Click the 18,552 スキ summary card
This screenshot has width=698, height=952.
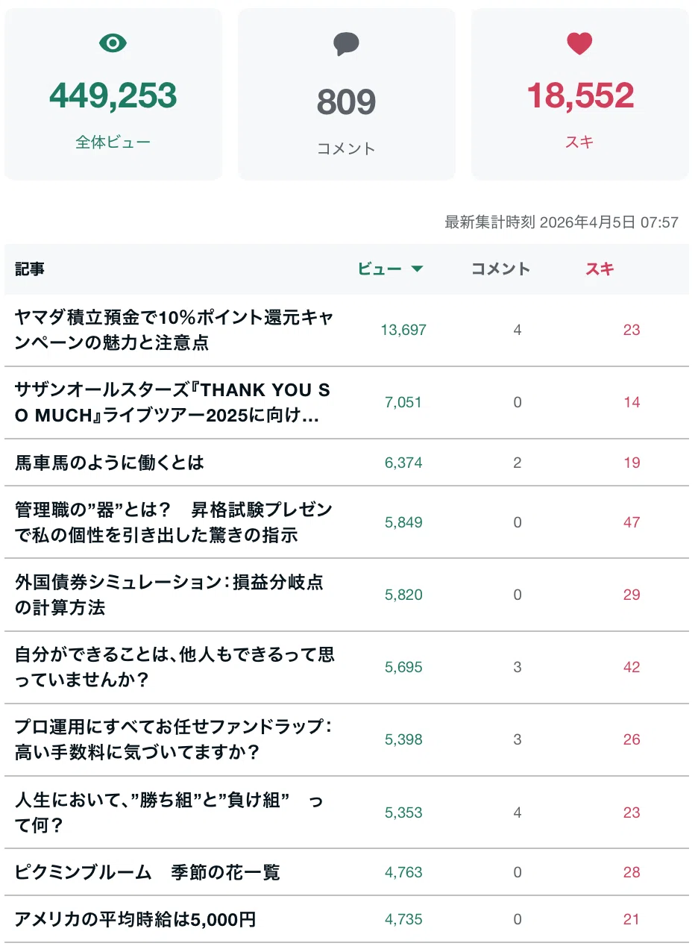pyautogui.click(x=580, y=94)
